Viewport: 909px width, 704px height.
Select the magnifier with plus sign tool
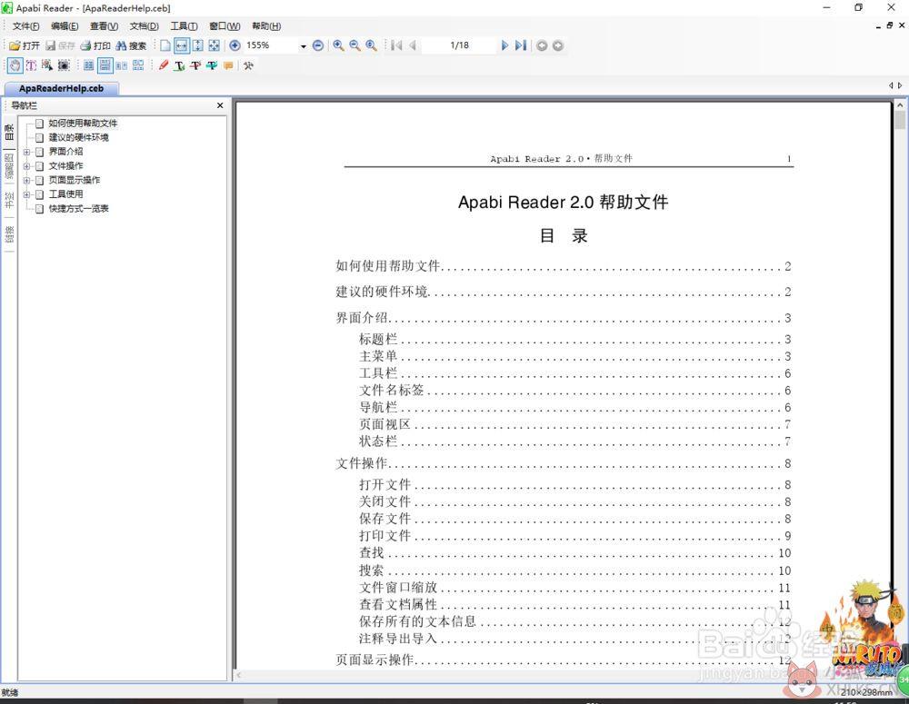(338, 45)
